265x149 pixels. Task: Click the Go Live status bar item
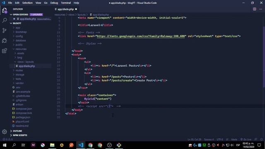(246, 139)
